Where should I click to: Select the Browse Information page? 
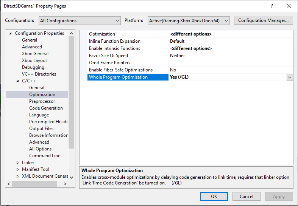48,135
